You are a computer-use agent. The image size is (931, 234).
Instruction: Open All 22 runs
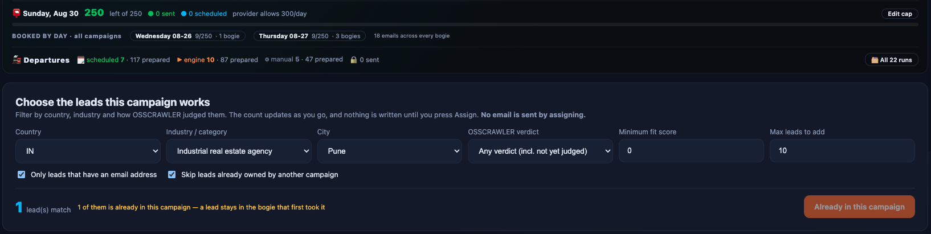point(892,60)
